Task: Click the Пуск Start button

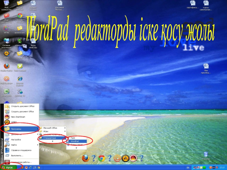Action: tap(9, 167)
